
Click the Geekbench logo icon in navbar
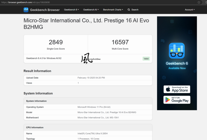pyautogui.click(x=26, y=10)
